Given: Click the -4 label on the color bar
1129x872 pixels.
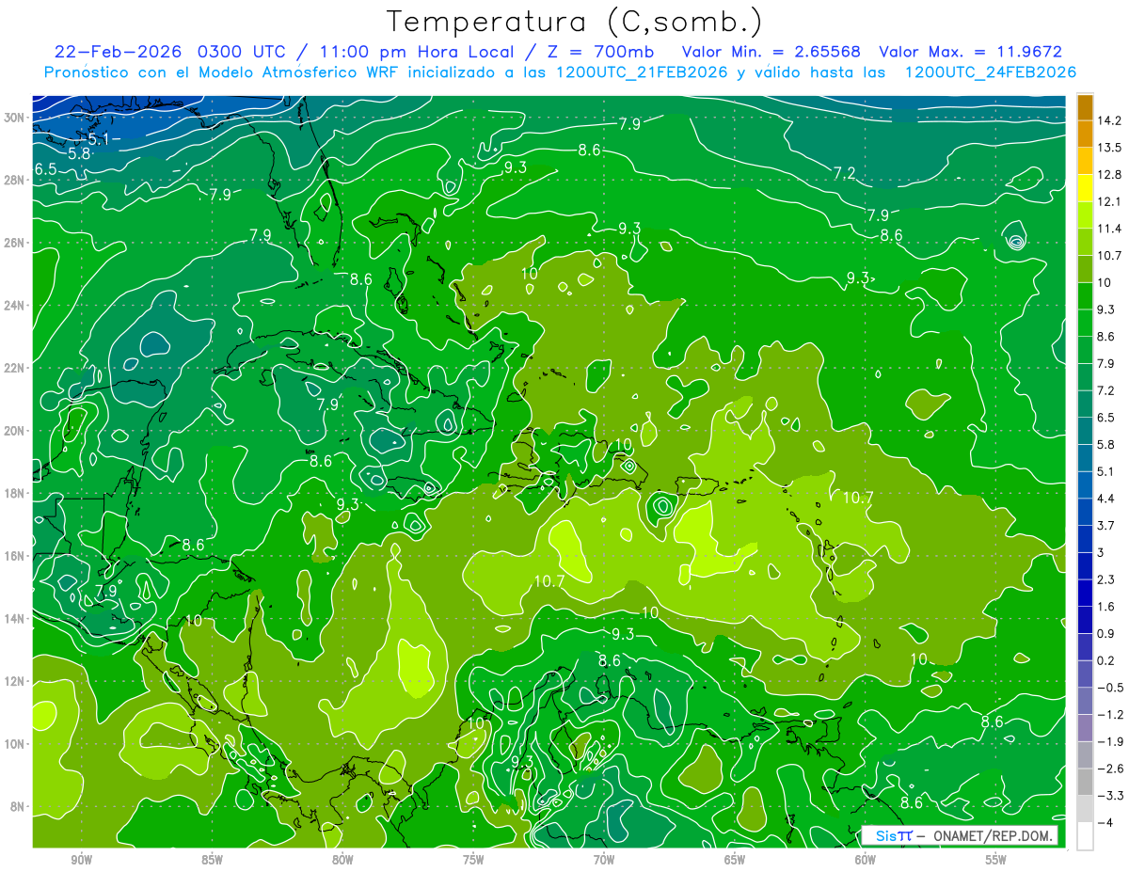Looking at the screenshot, I should 1105,822.
